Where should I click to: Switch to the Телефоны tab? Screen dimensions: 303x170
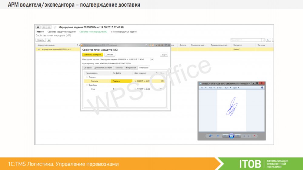[119, 68]
